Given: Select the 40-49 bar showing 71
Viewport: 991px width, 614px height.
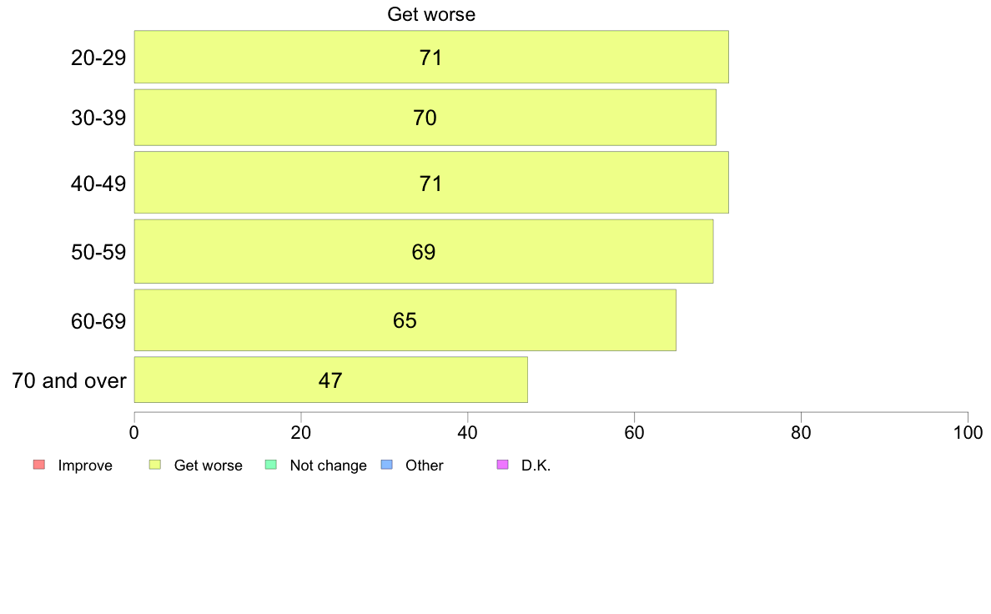Looking at the screenshot, I should (431, 183).
